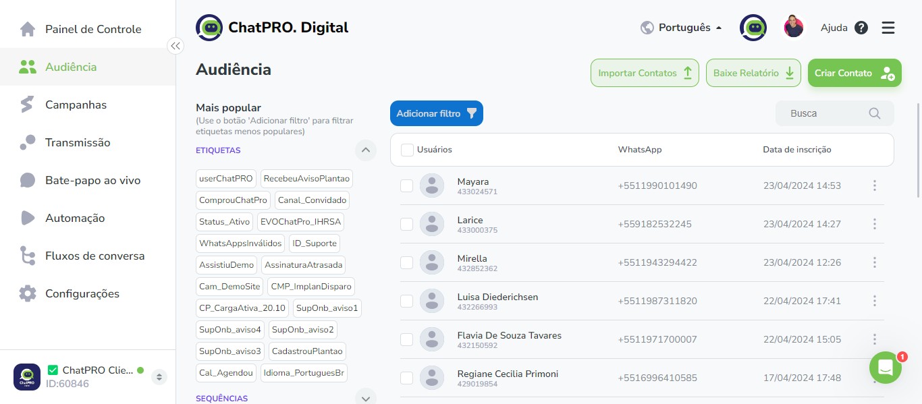Click the Importar Contatos button

point(645,73)
